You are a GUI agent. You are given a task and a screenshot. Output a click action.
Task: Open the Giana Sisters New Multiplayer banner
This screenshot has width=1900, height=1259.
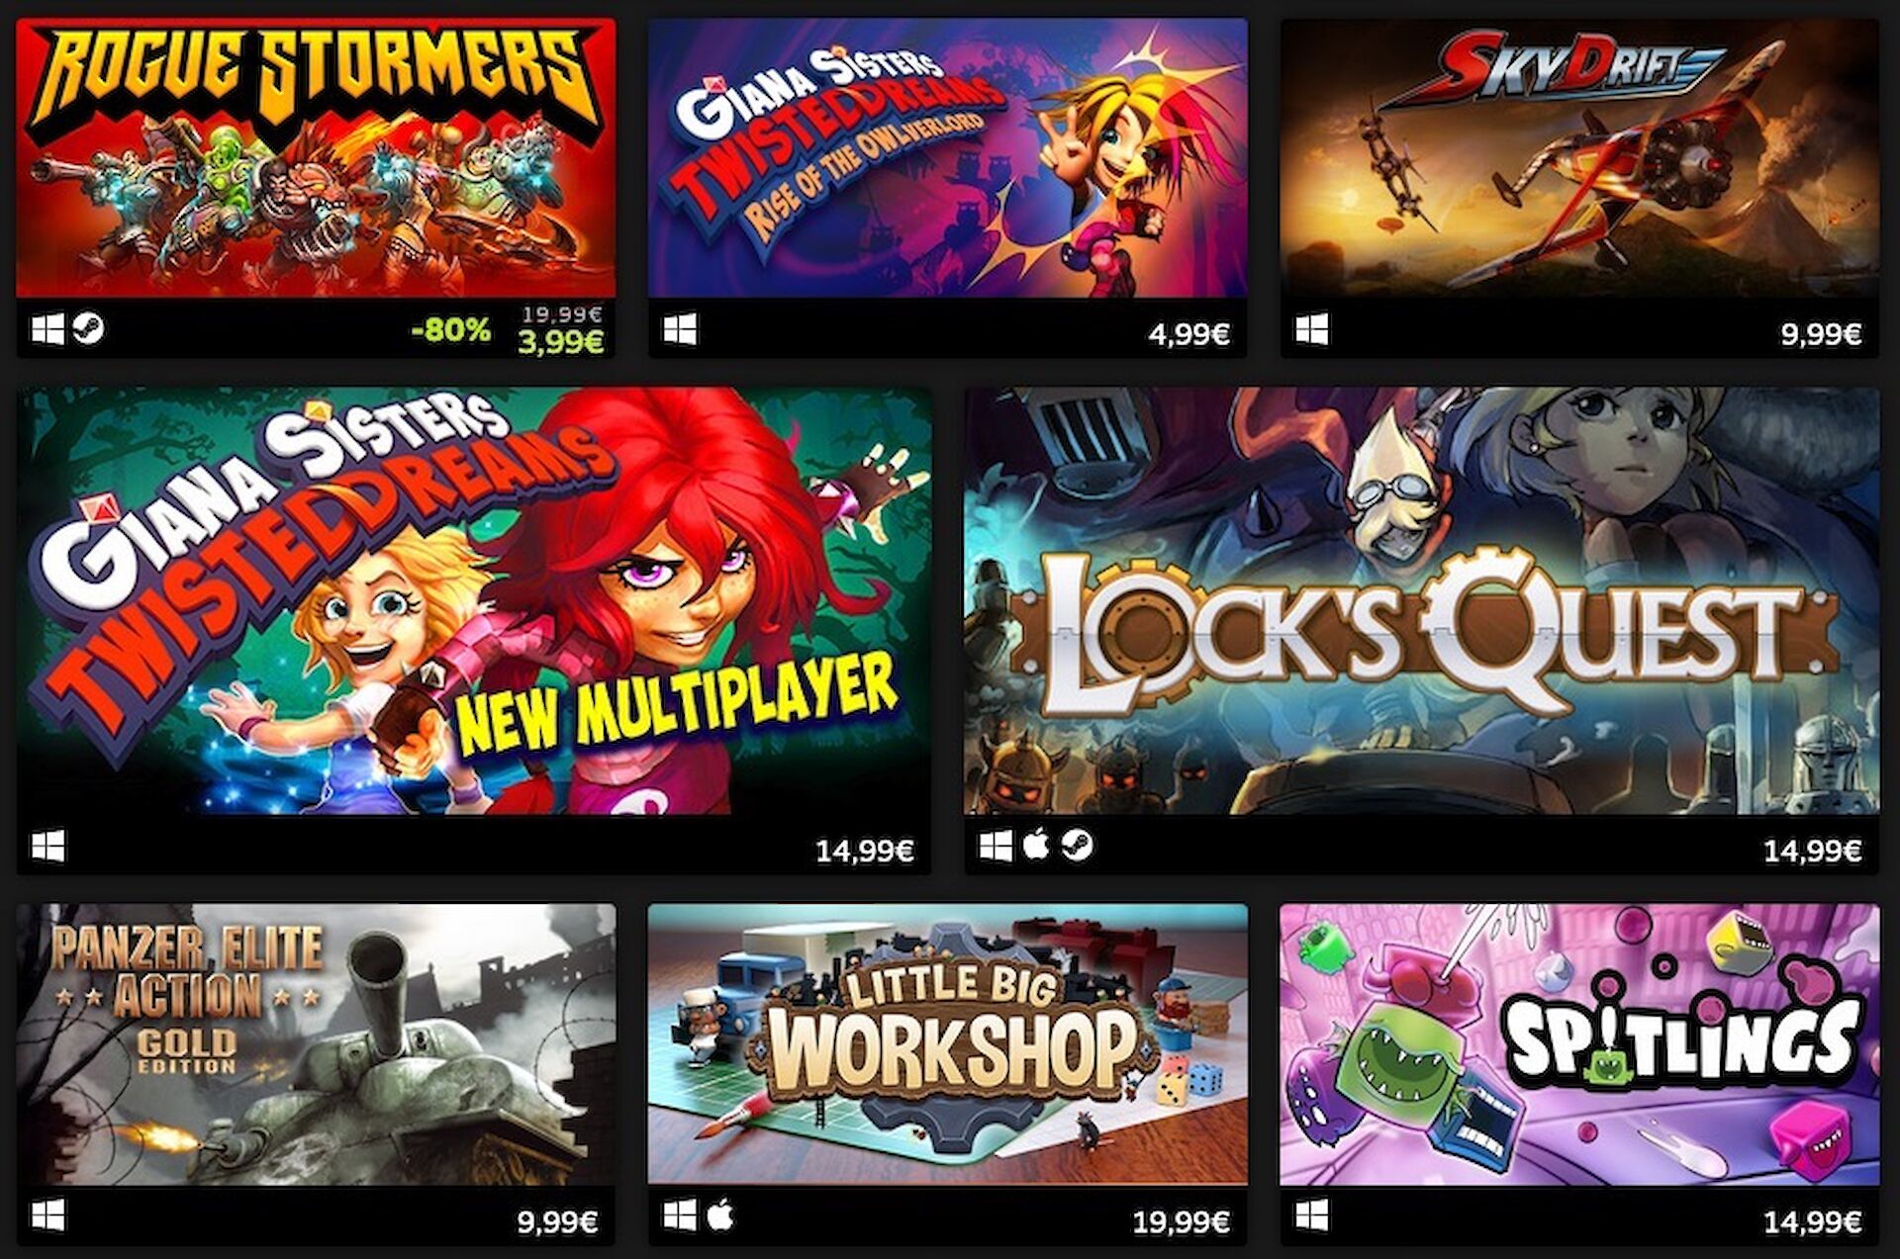click(x=474, y=601)
